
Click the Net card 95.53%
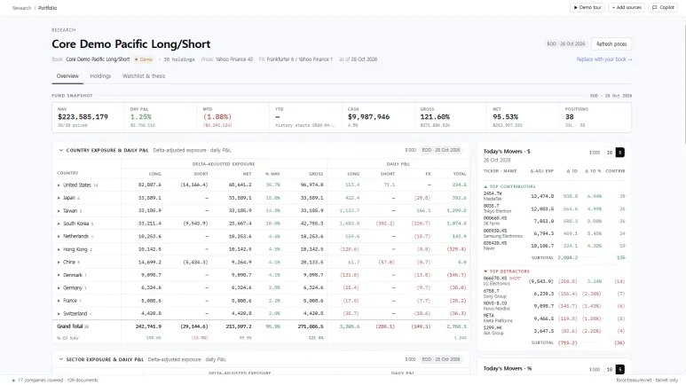[505, 117]
